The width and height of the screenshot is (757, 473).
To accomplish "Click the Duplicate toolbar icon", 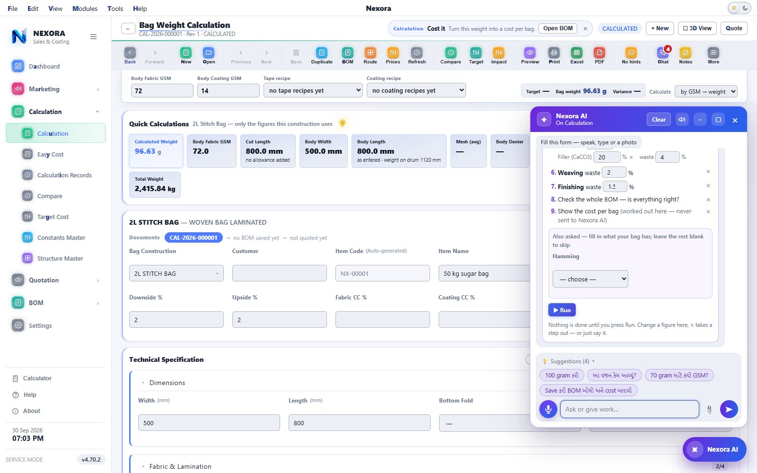I will click(x=322, y=55).
